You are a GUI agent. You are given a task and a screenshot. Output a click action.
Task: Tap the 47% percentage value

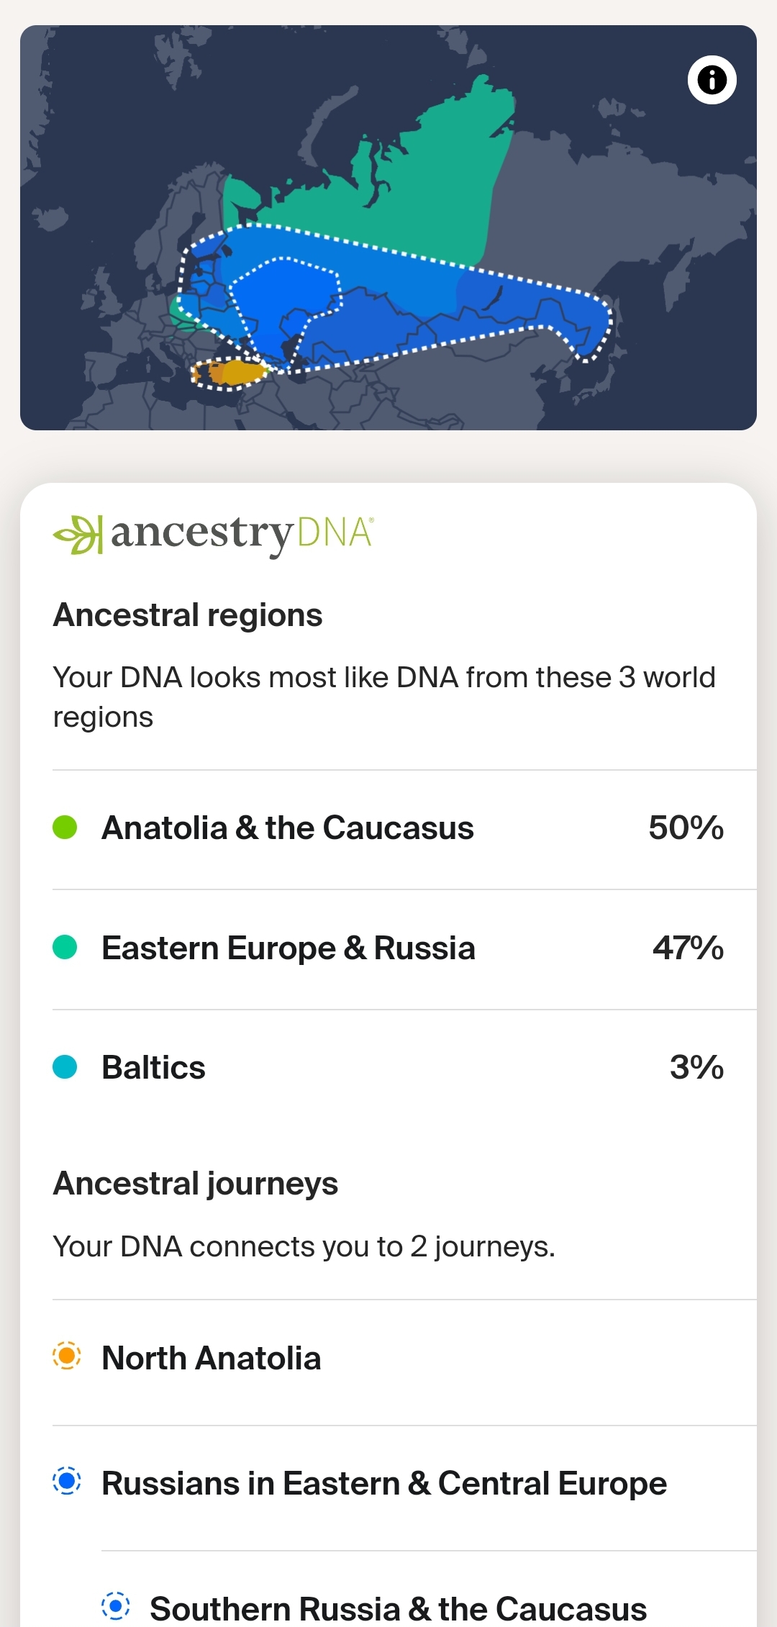[x=688, y=948]
